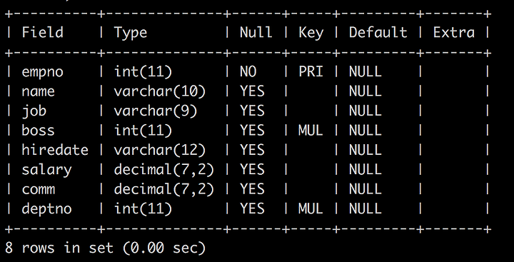Select the empno field name

point(42,72)
